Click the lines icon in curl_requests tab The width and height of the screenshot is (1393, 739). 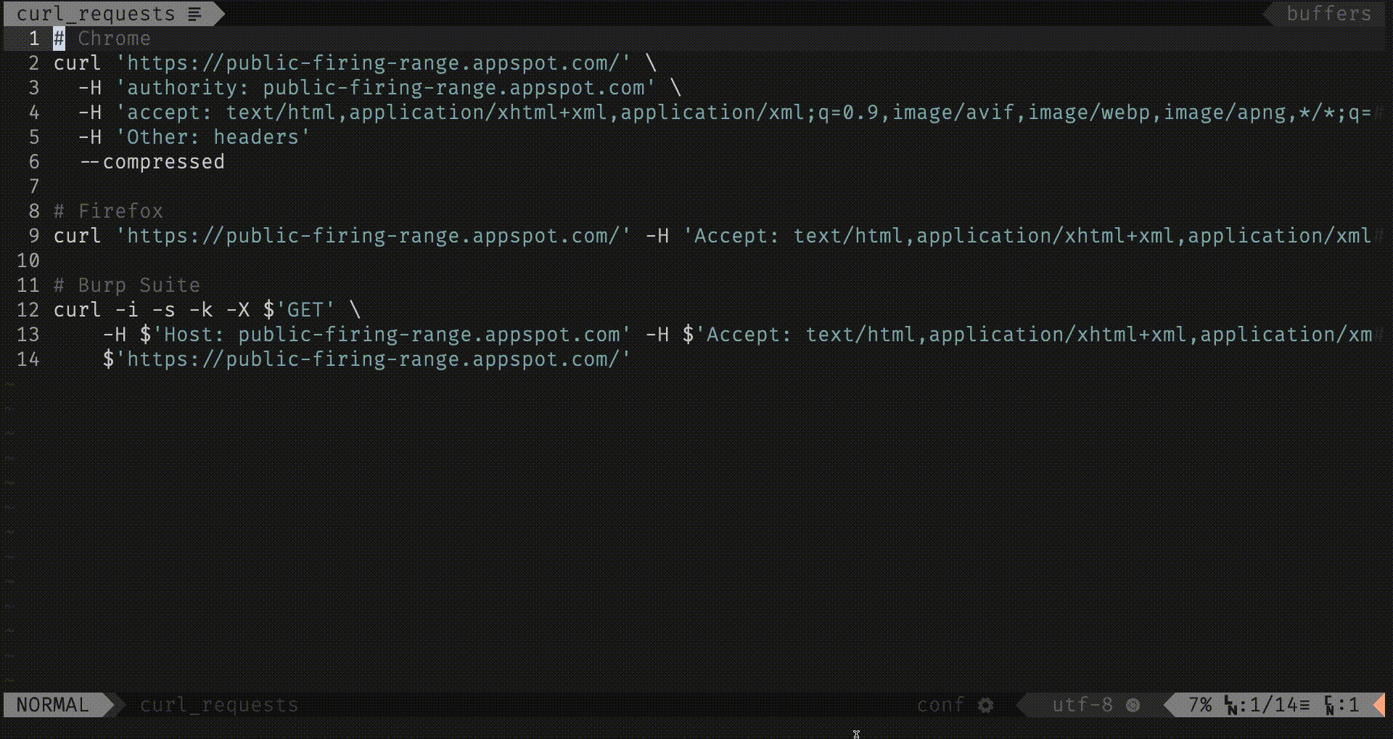click(194, 14)
